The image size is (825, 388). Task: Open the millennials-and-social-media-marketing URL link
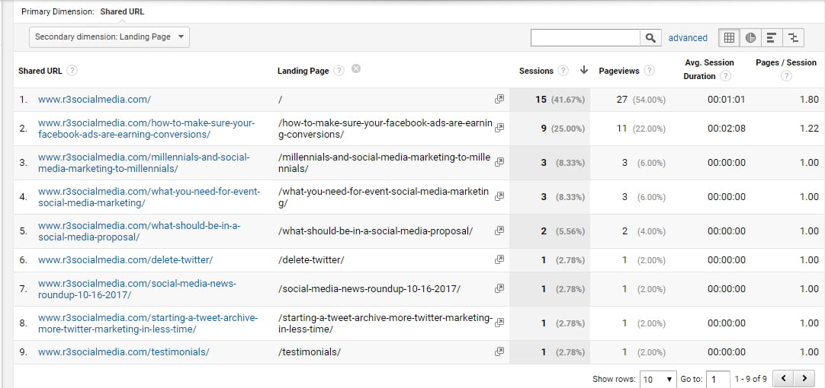(x=143, y=163)
